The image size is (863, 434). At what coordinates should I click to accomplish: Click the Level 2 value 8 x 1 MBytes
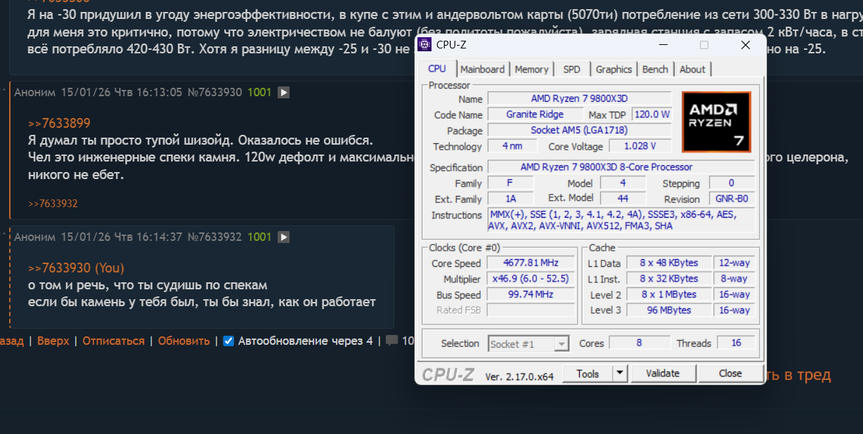[669, 294]
